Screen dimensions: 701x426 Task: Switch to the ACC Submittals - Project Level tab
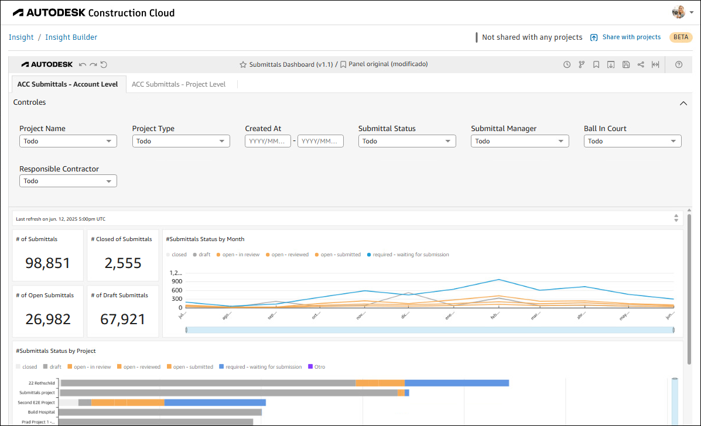coord(178,84)
